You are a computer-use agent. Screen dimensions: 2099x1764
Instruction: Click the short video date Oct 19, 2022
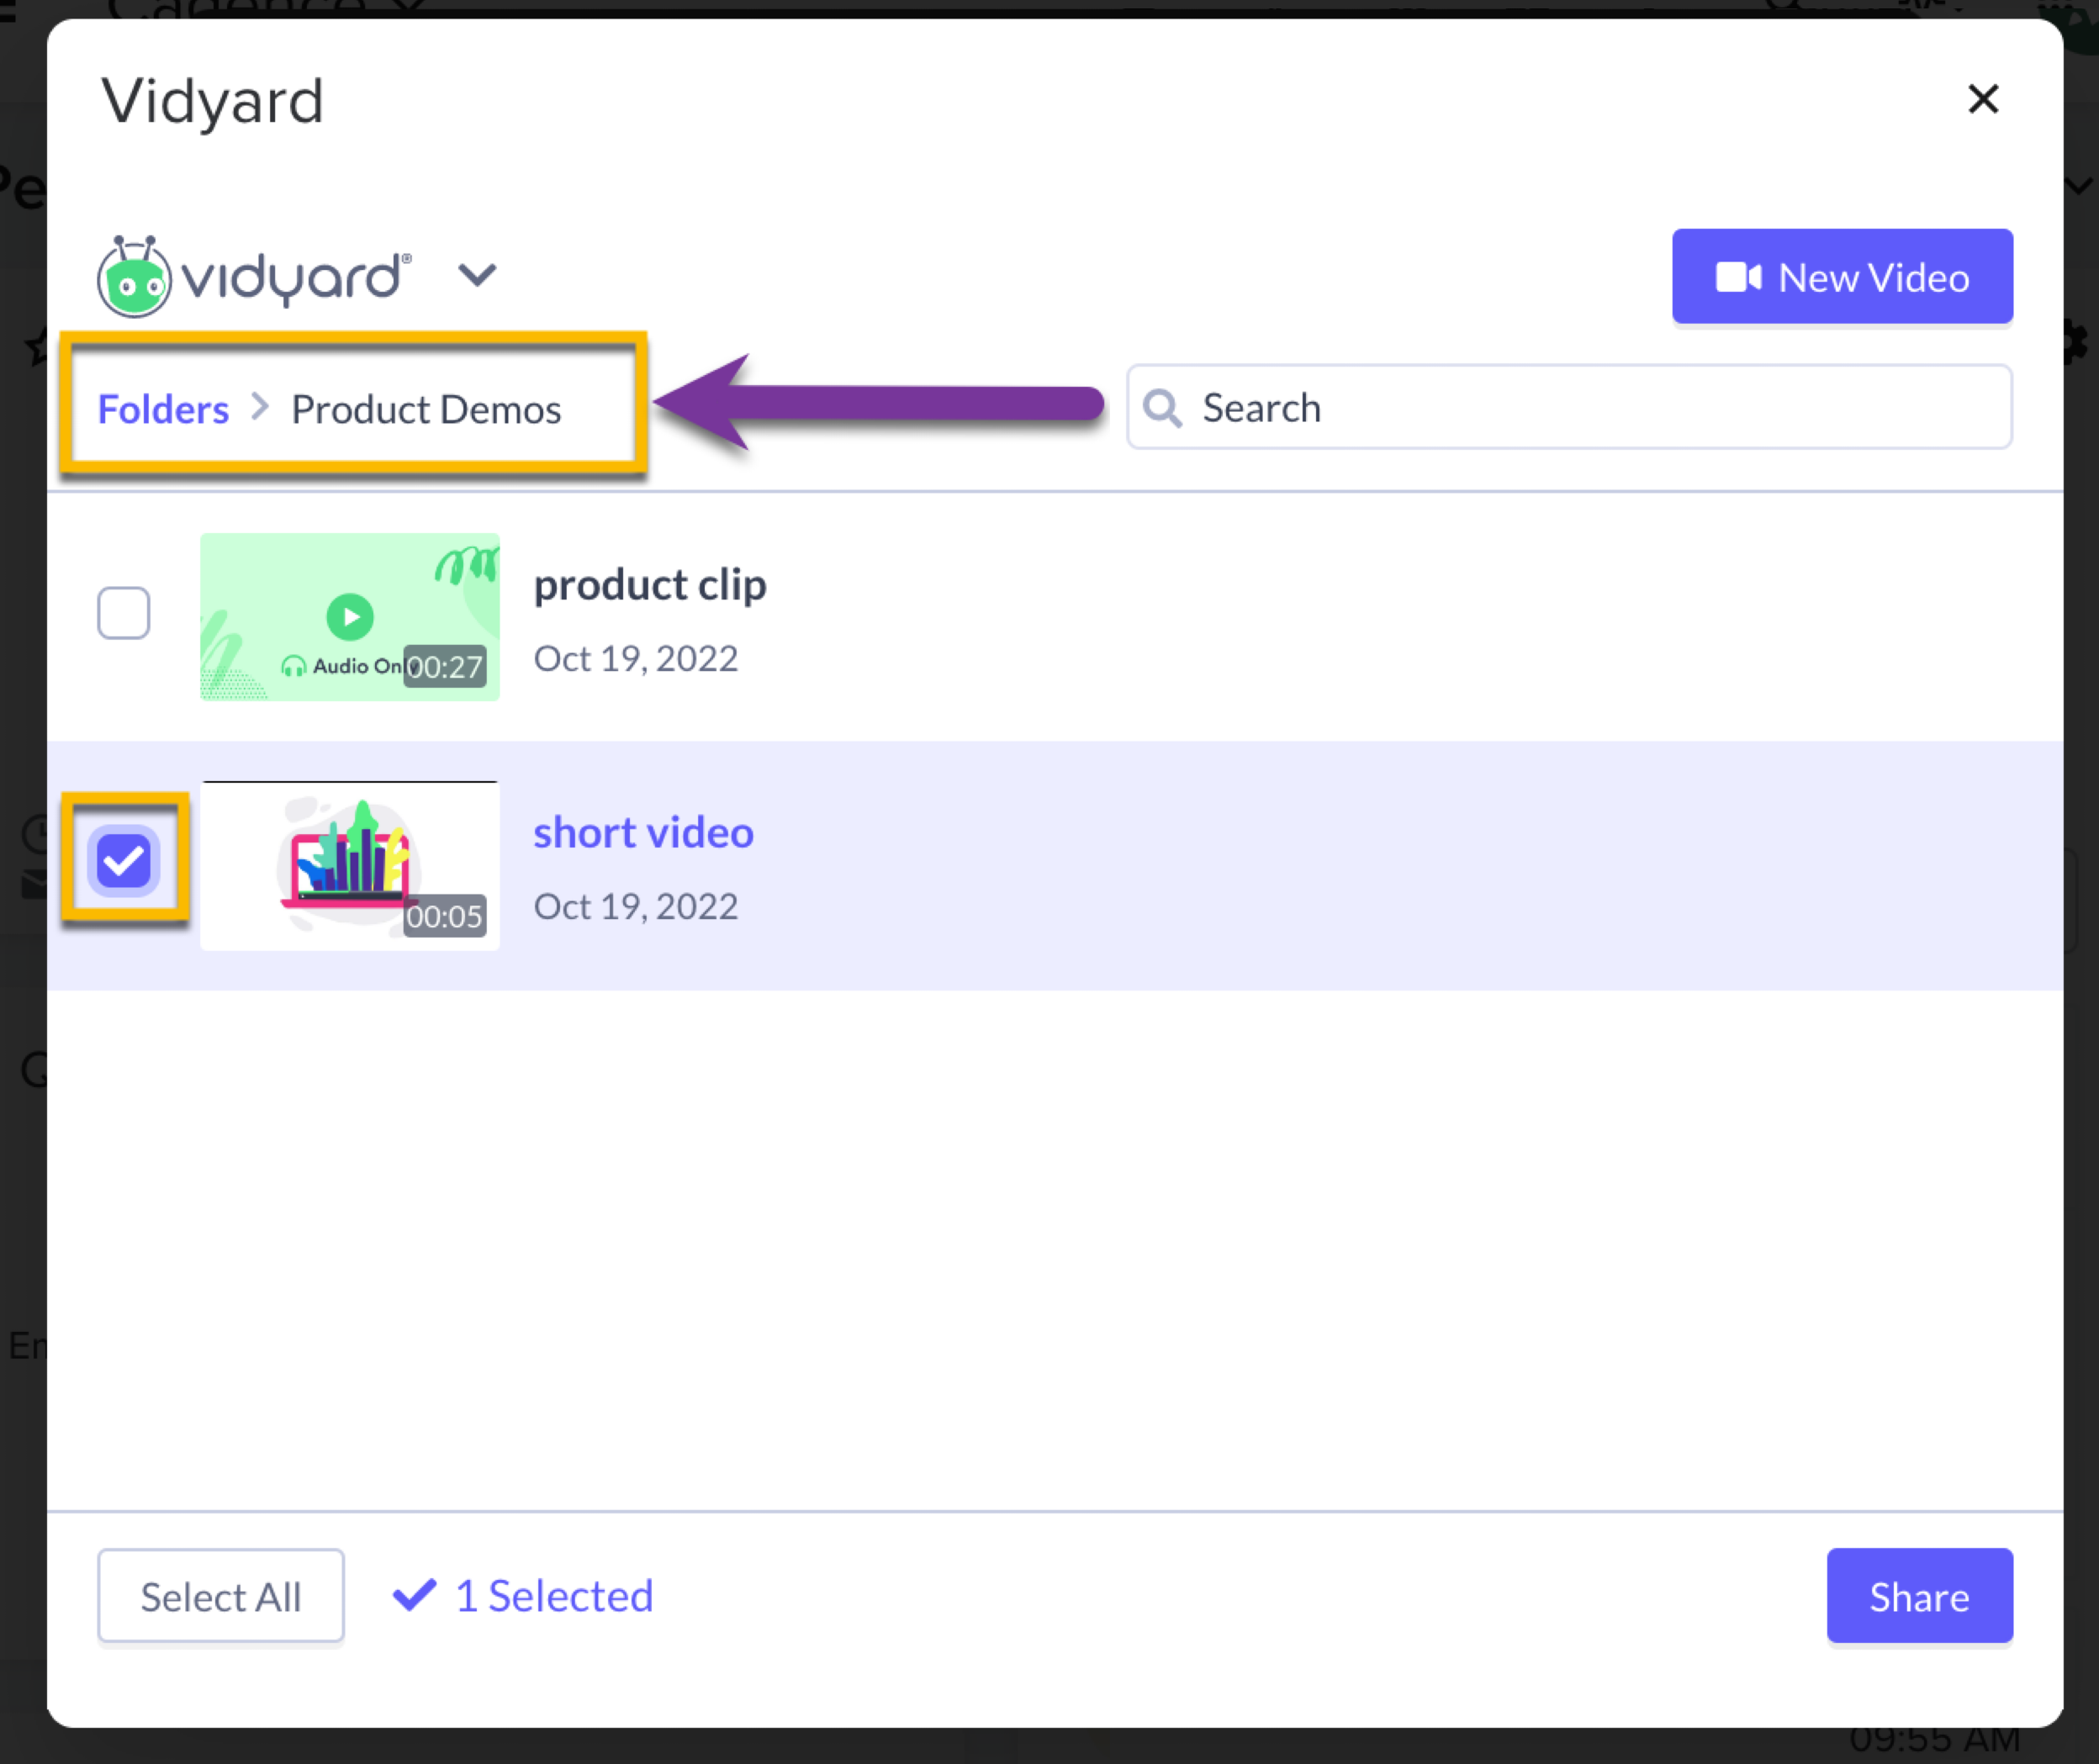tap(636, 906)
